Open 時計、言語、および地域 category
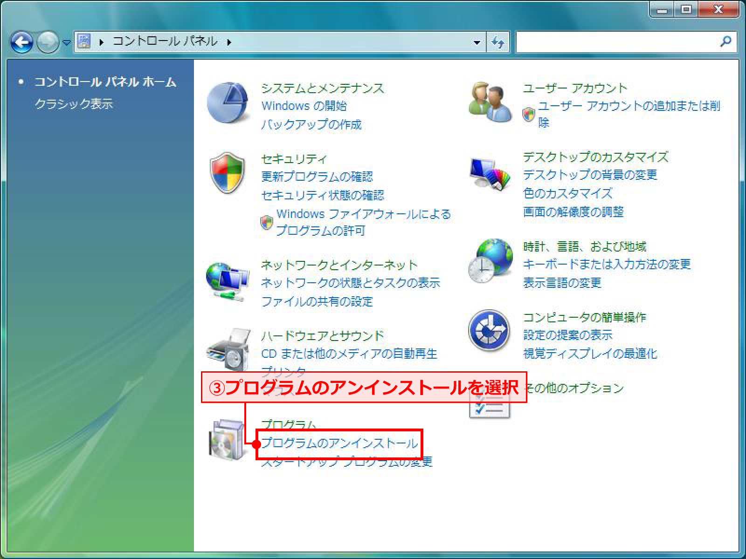The image size is (746, 559). coord(584,246)
